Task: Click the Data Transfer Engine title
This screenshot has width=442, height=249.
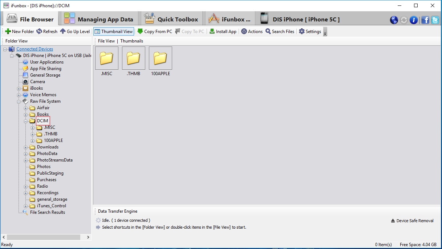Action: (x=118, y=211)
